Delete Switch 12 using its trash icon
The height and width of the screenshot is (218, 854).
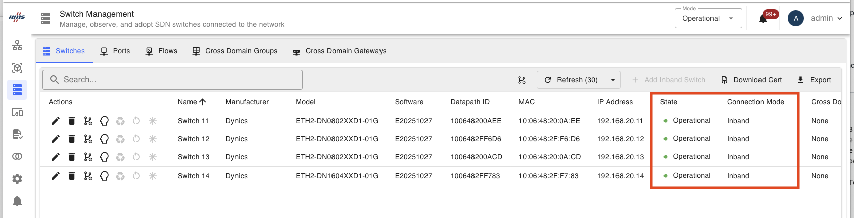click(x=72, y=139)
